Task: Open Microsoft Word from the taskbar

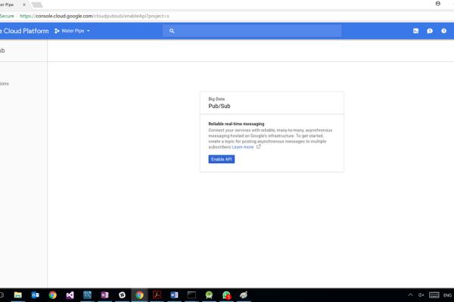Action: point(174,295)
